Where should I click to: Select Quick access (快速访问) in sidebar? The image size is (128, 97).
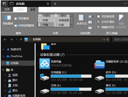pyautogui.click(x=16, y=49)
